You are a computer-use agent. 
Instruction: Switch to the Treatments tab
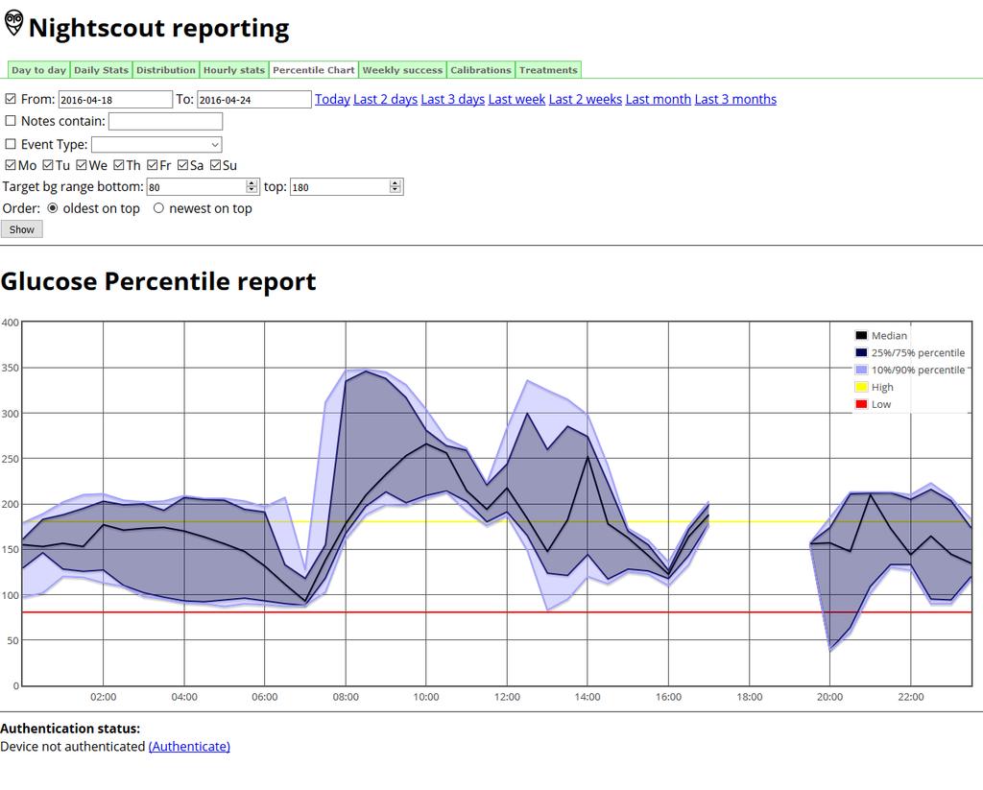[x=548, y=70]
